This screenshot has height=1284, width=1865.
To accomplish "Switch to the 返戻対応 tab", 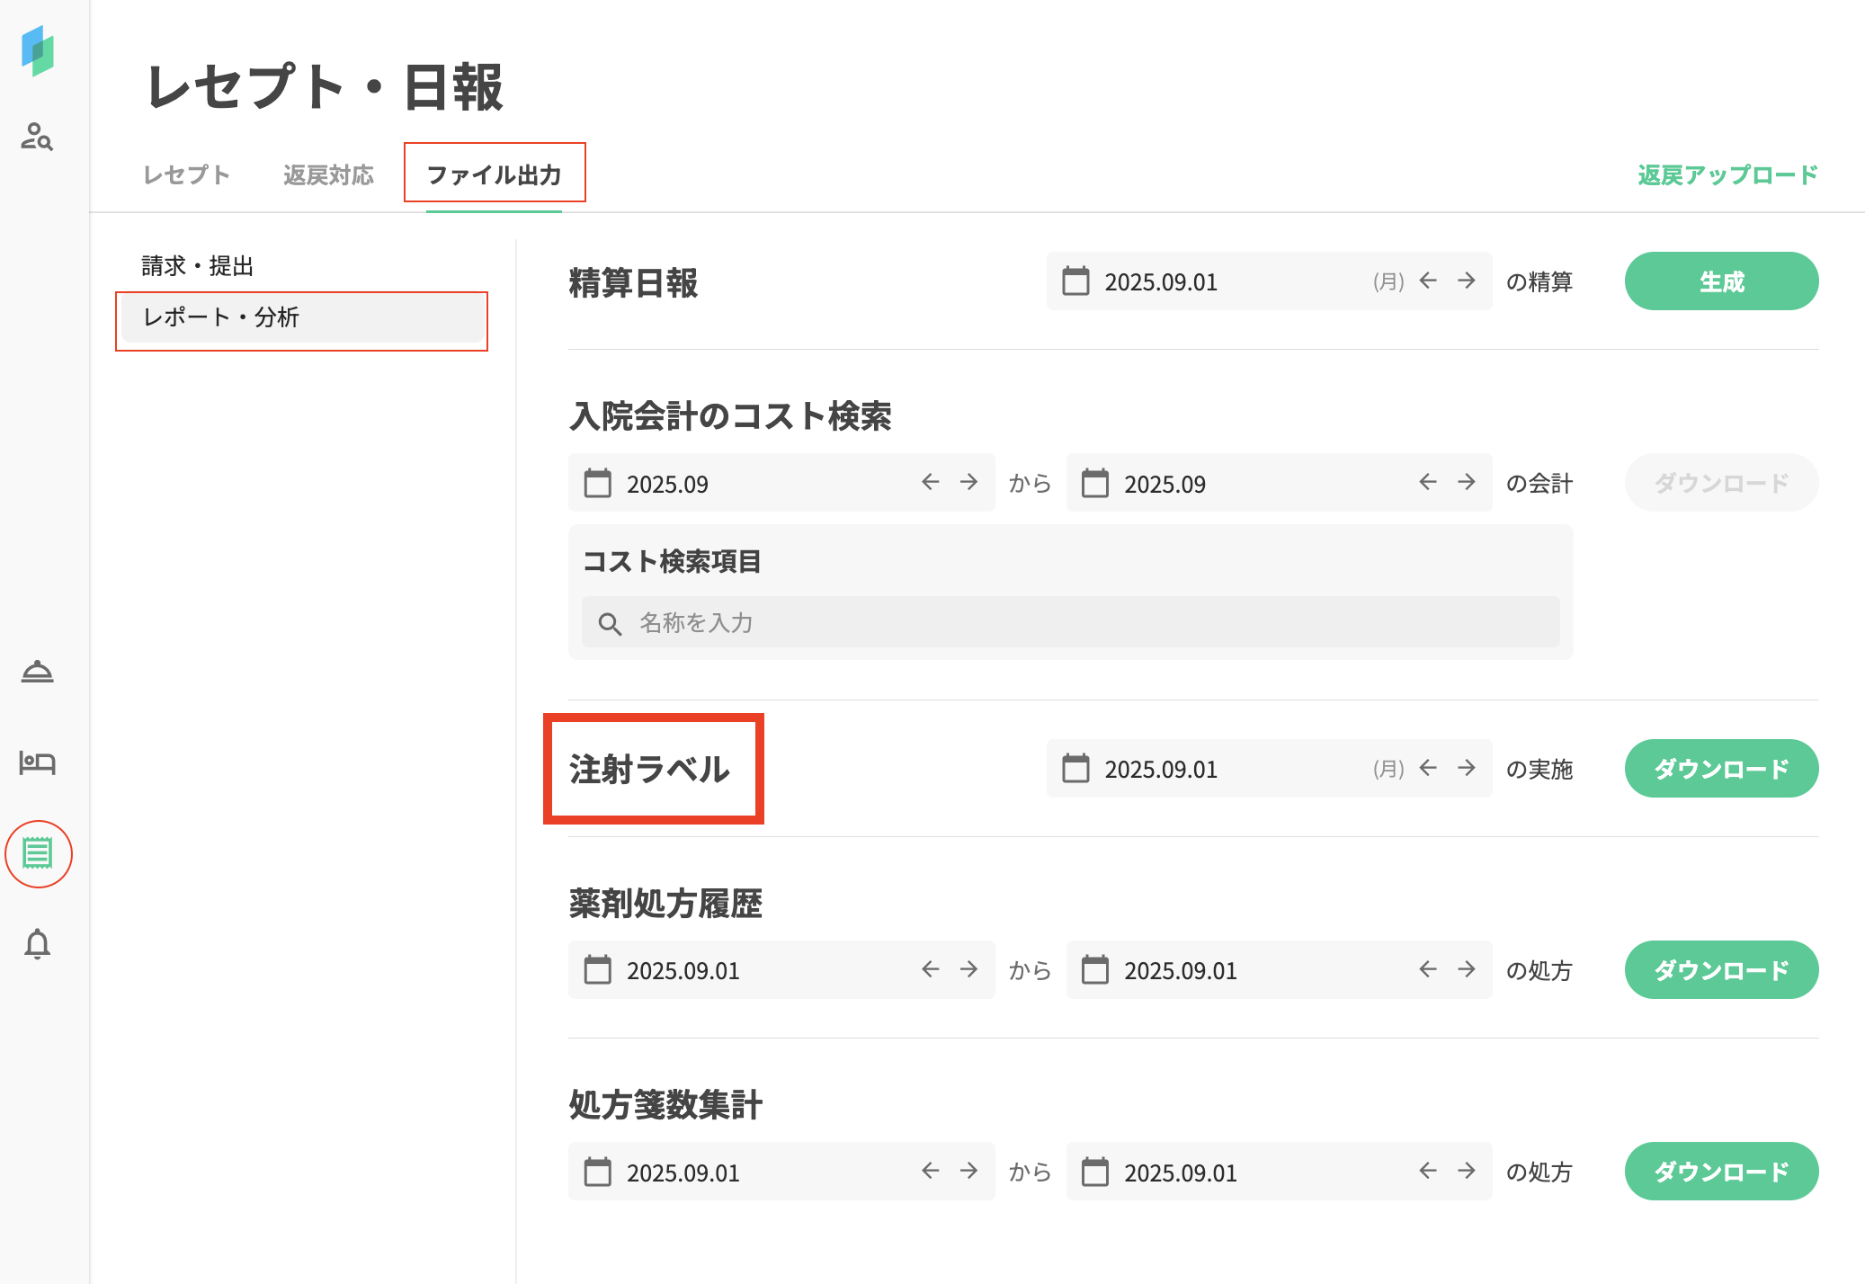I will point(328,174).
